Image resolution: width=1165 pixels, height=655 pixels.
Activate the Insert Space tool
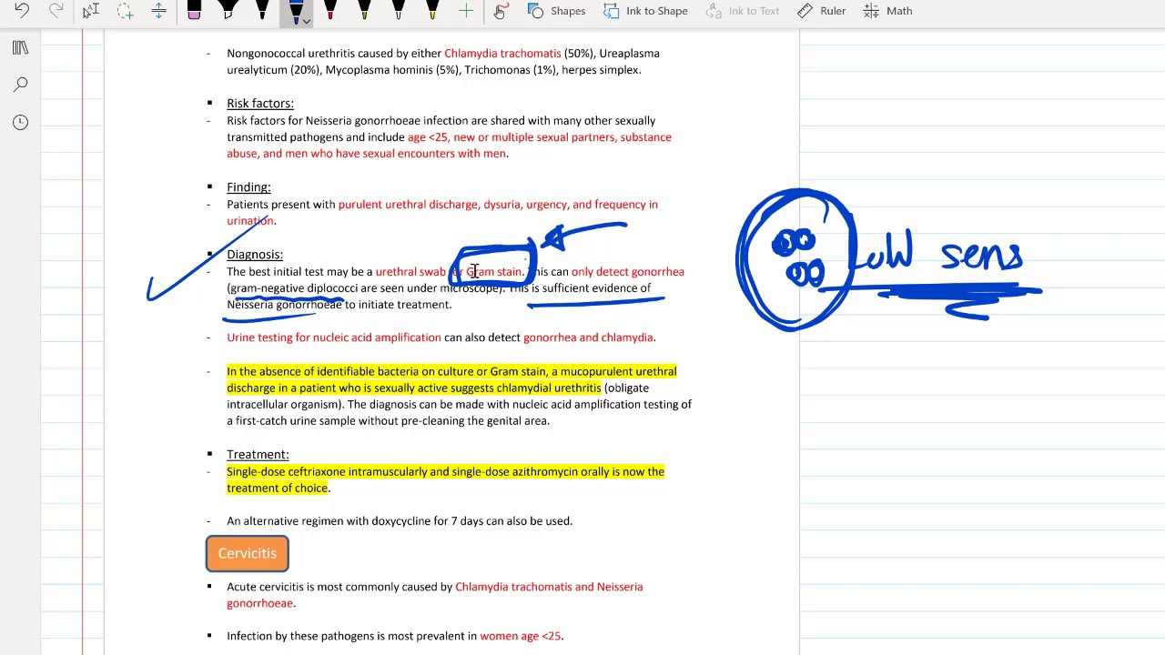[158, 11]
